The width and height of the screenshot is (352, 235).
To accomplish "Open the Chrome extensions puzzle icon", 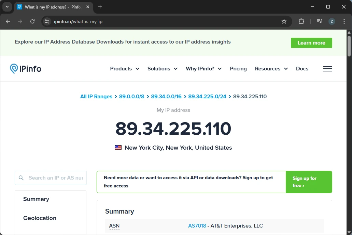I will pos(301,21).
